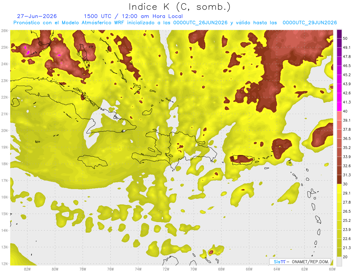Click the "62W" longitude axis label
This screenshot has height=273, width=353.
[304, 269]
